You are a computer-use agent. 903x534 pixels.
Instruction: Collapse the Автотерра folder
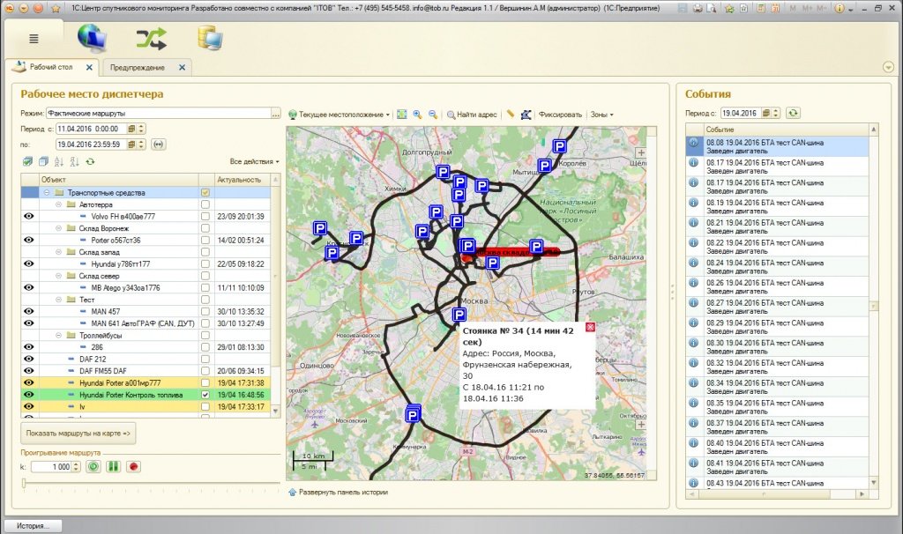point(58,204)
